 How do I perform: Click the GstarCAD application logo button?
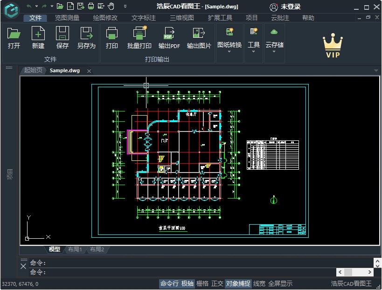pyautogui.click(x=12, y=10)
